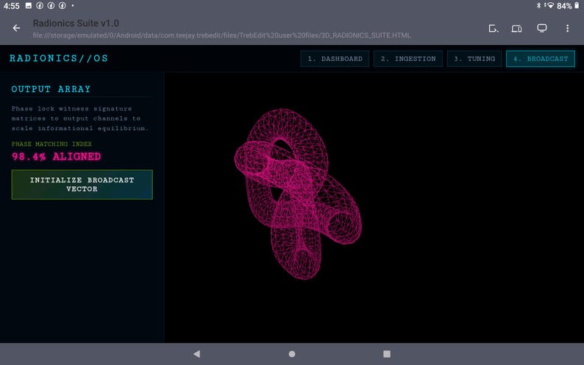Tap the page inspect cursor icon

click(x=493, y=29)
